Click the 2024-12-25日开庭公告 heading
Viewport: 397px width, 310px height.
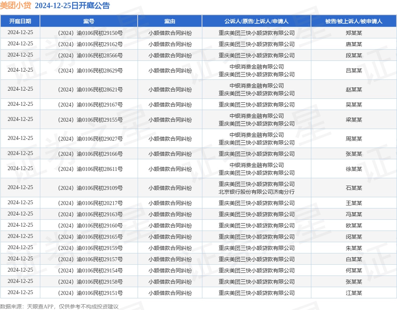[72, 5]
